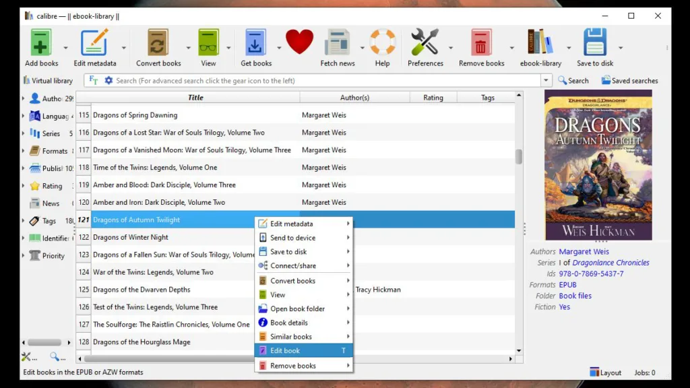Open Calibre Preferences

click(426, 42)
